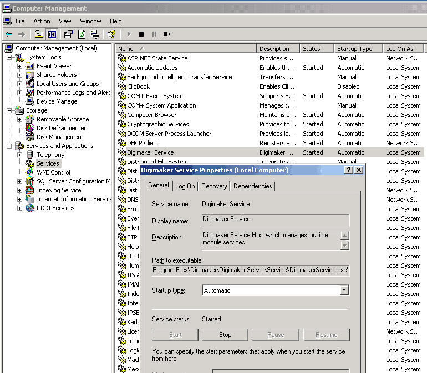Click the Start button in properties
427x373 pixels.
(175, 335)
